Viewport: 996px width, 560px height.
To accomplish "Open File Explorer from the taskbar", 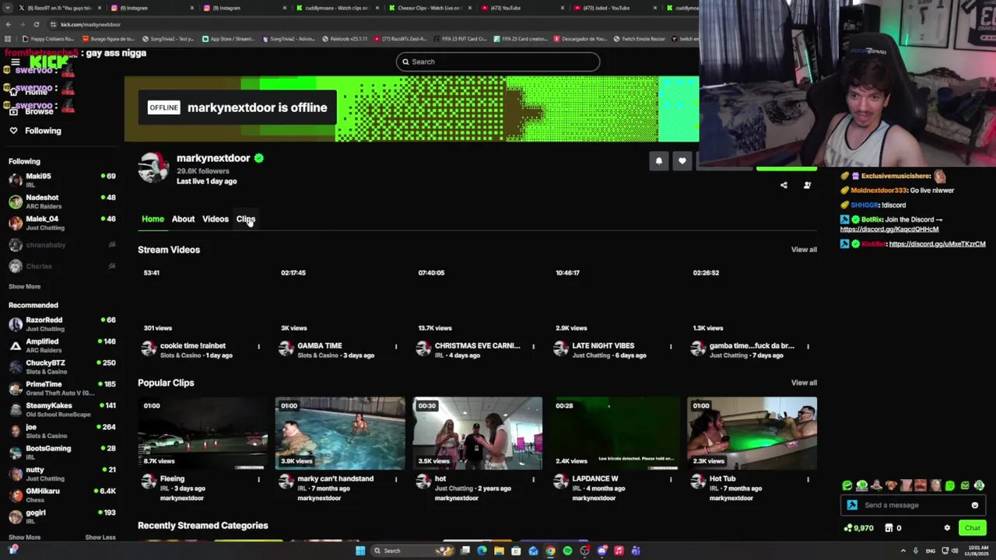I will 499,551.
